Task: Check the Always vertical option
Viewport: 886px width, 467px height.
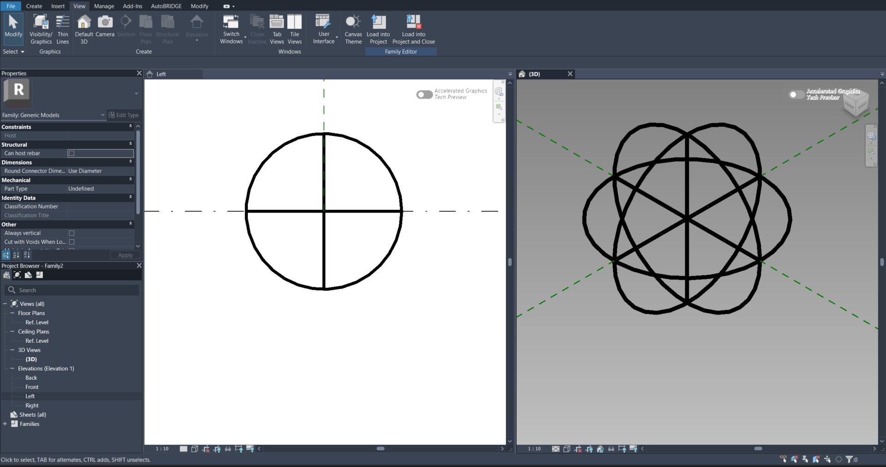Action: [72, 233]
